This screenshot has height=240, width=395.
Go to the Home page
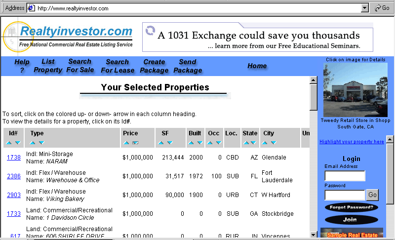pos(257,66)
